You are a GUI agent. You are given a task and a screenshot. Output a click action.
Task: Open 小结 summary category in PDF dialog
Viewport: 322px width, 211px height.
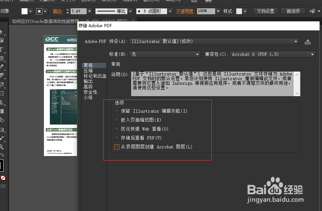[x=88, y=97]
